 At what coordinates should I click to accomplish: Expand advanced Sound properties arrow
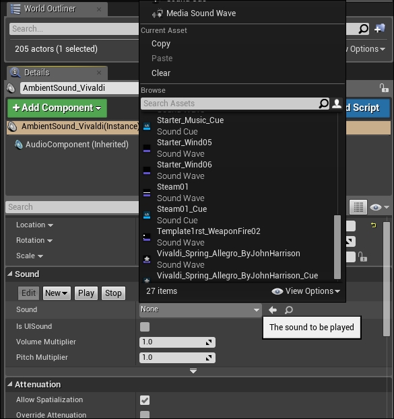[x=193, y=371]
